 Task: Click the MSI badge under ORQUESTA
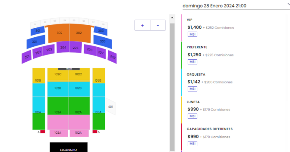click(x=192, y=89)
